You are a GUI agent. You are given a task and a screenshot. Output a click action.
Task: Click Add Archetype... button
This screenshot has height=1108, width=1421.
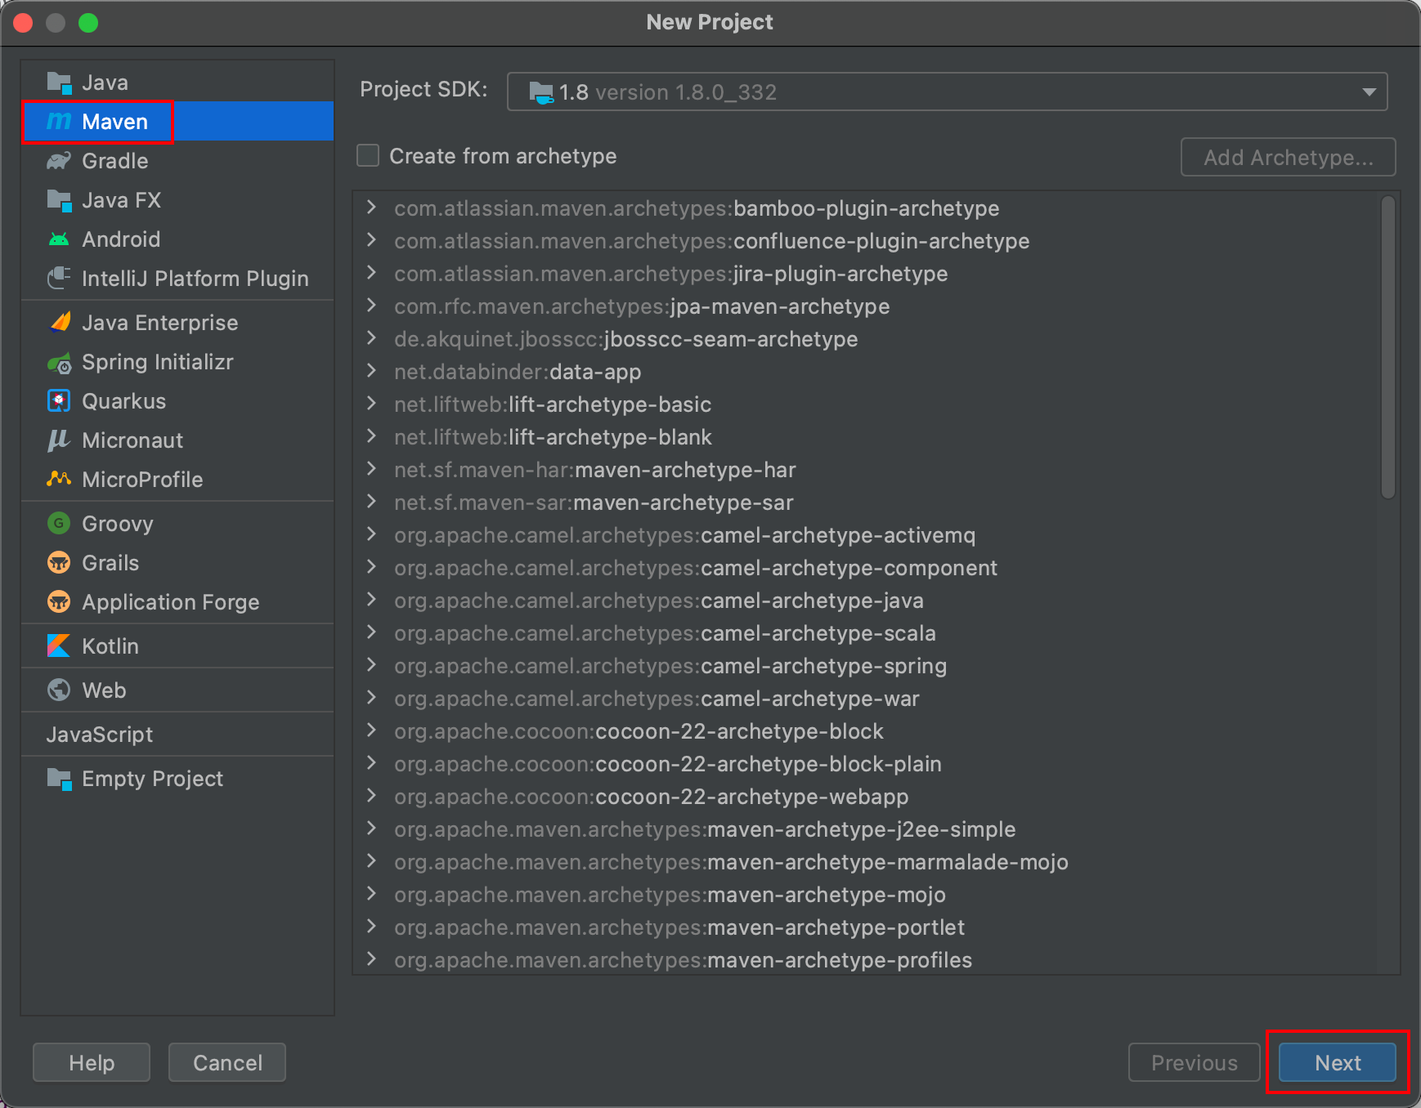coord(1289,157)
